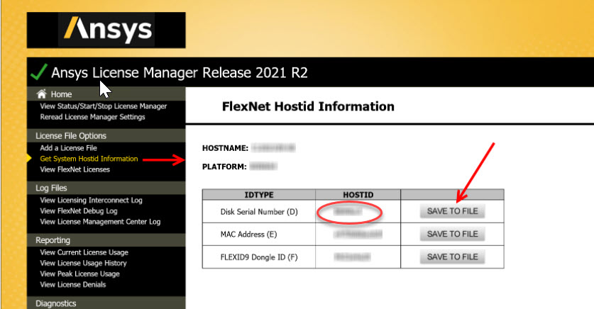Open View License Management Center Log

tap(100, 221)
